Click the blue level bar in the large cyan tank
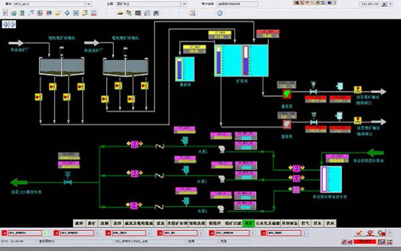Image resolution: width=401 pixels, height=251 pixels. [219, 61]
